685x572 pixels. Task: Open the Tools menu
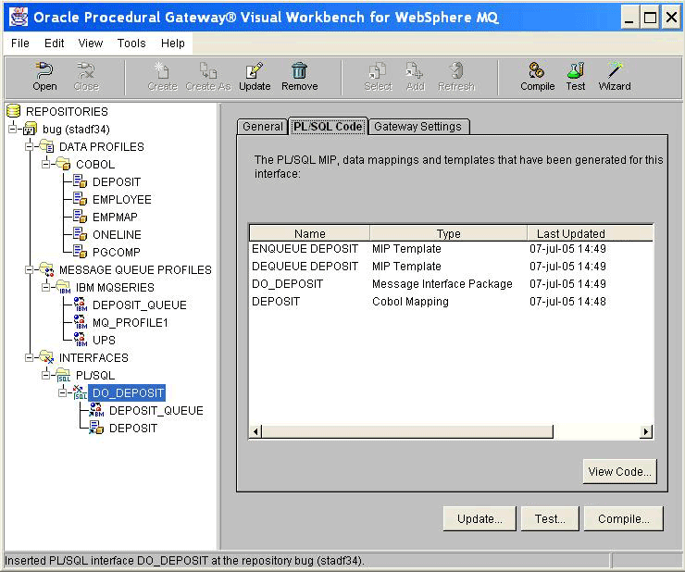[131, 44]
